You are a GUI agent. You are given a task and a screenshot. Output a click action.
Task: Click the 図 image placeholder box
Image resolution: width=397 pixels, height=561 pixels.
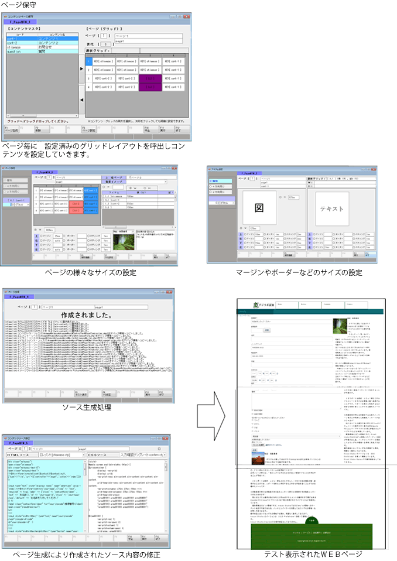point(259,207)
